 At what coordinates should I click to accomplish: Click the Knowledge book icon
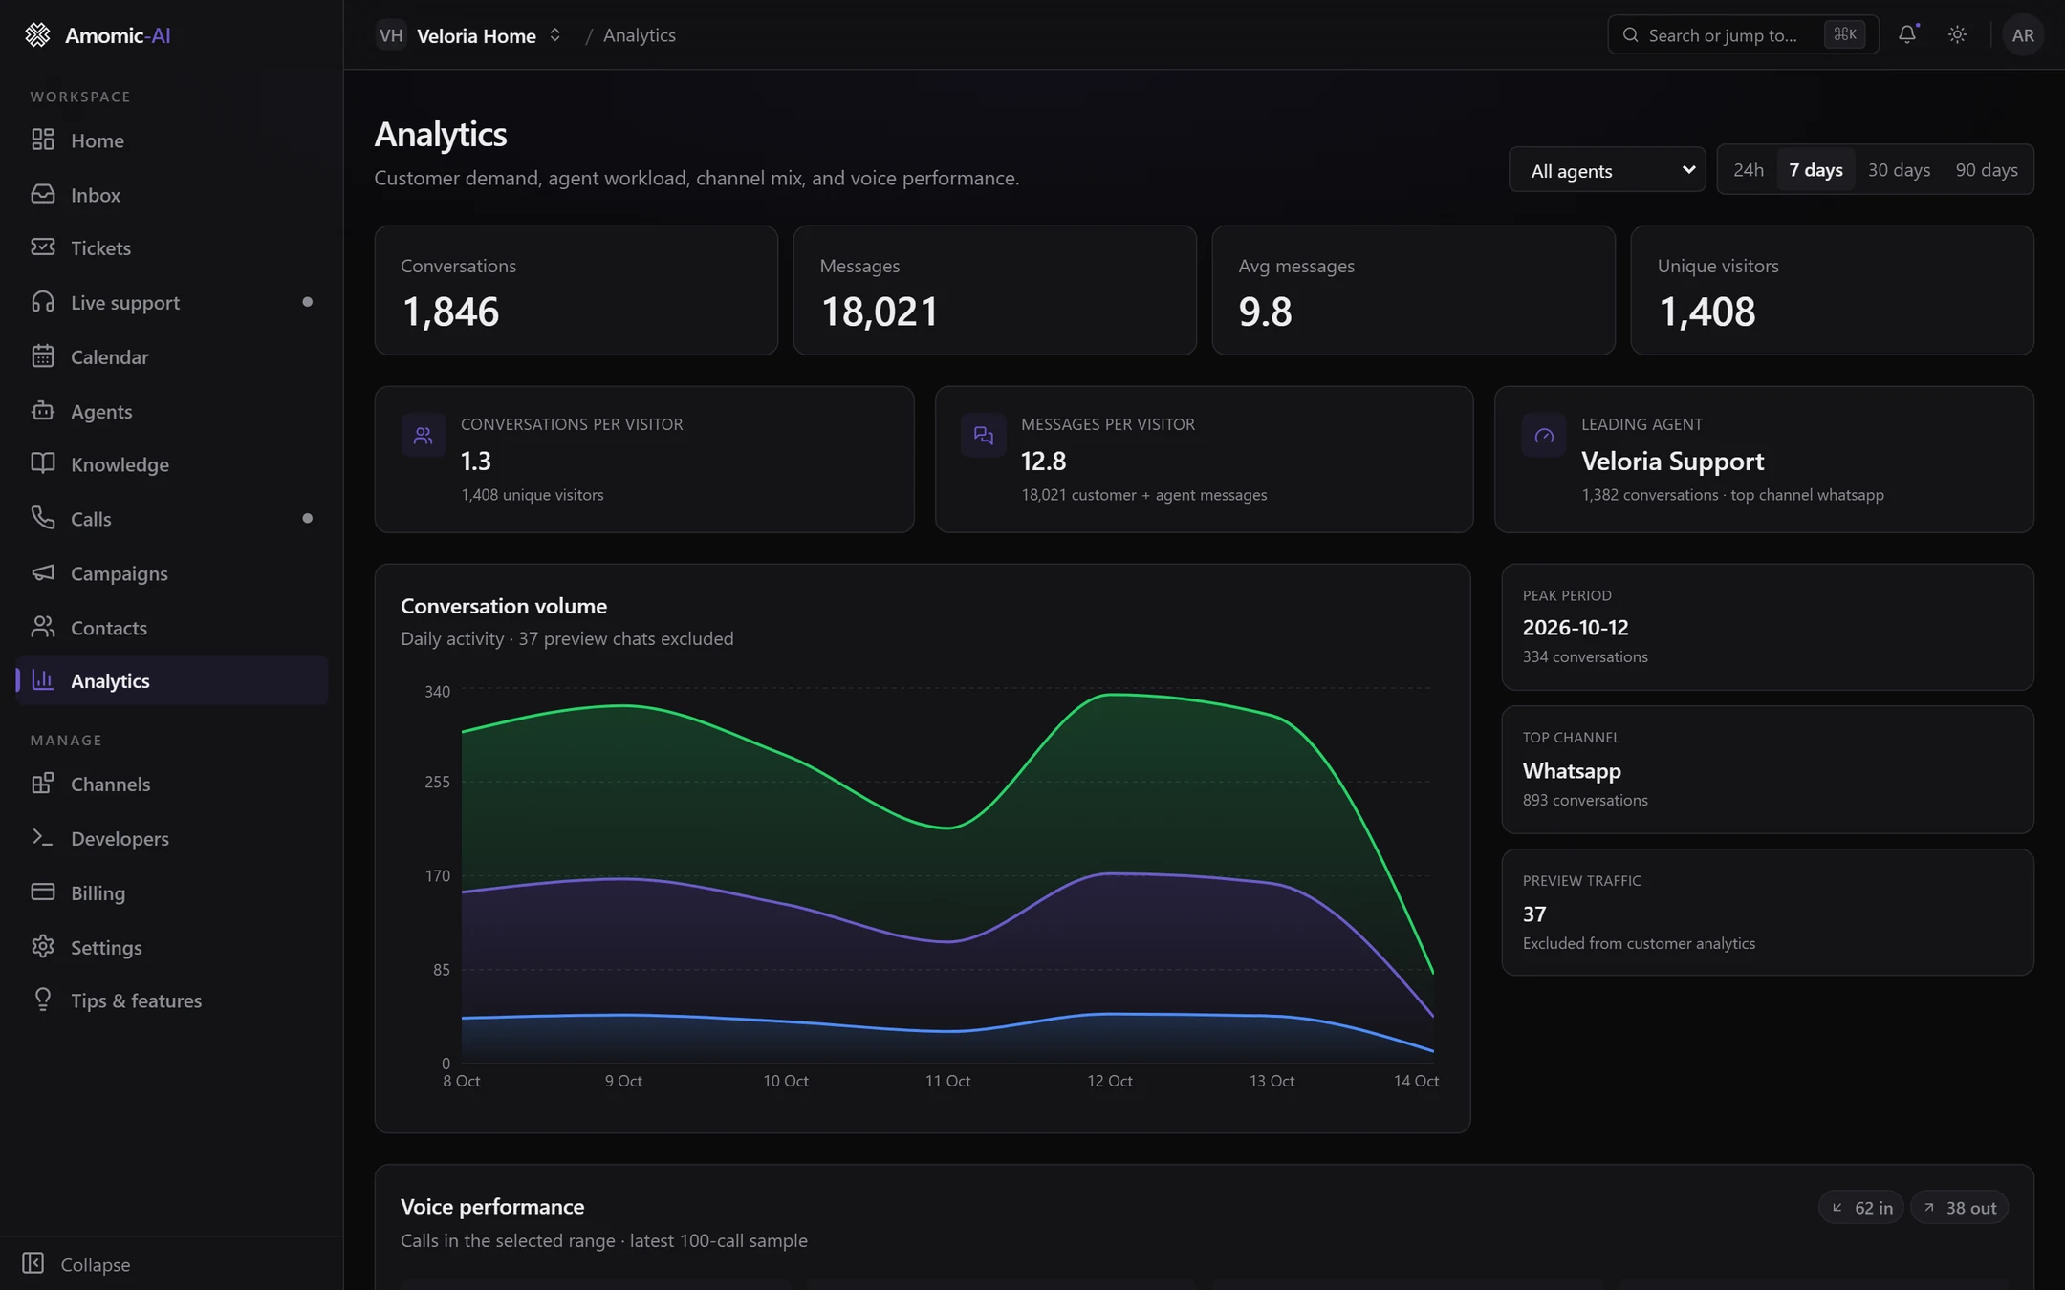(x=43, y=463)
